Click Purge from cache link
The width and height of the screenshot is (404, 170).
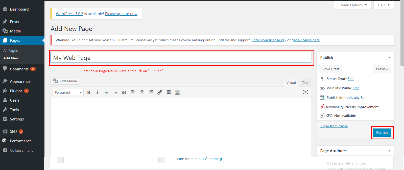click(x=334, y=126)
